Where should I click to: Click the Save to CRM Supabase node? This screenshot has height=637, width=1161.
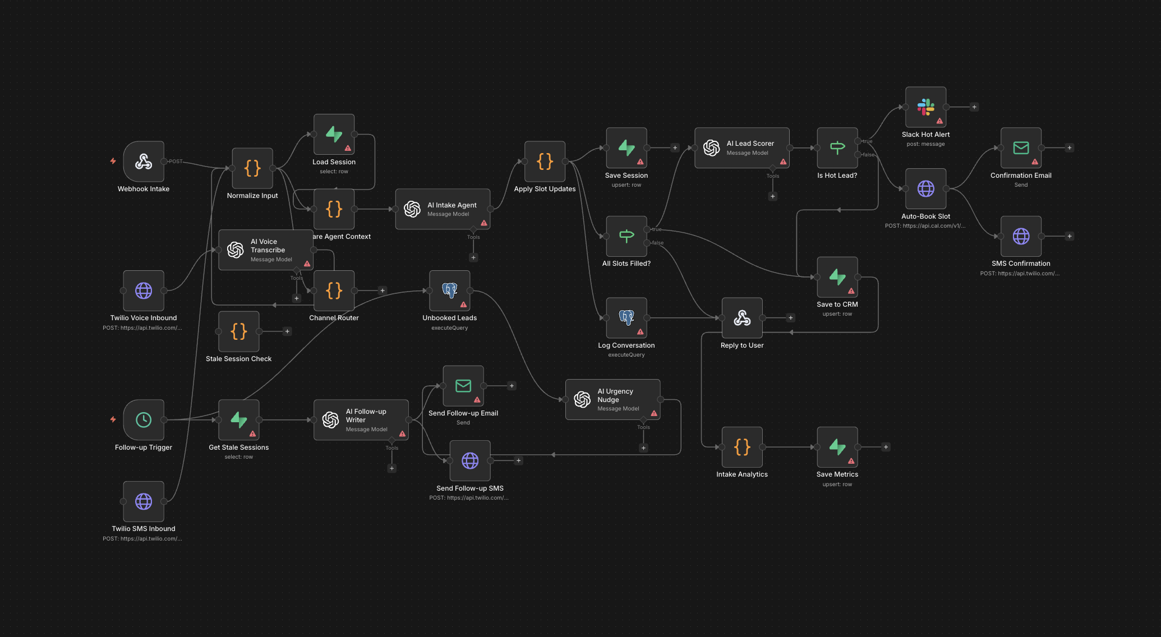point(837,277)
